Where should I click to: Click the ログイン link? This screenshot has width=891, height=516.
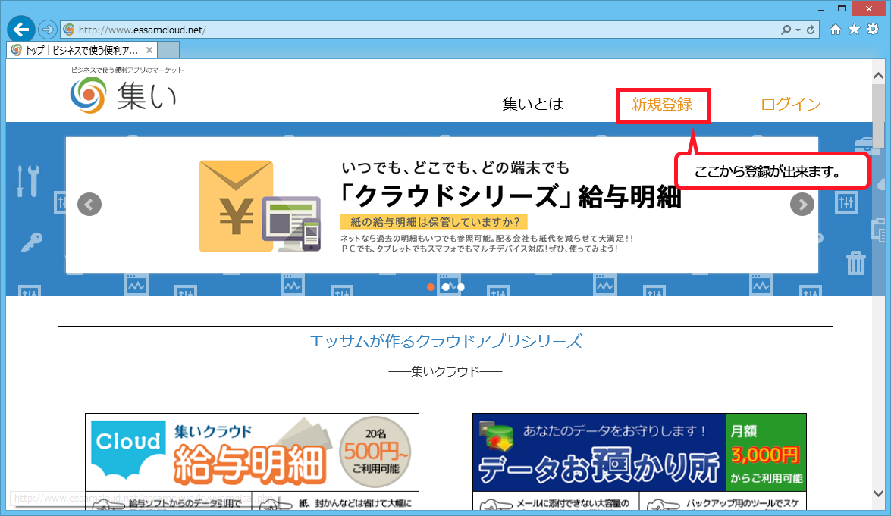click(x=790, y=105)
